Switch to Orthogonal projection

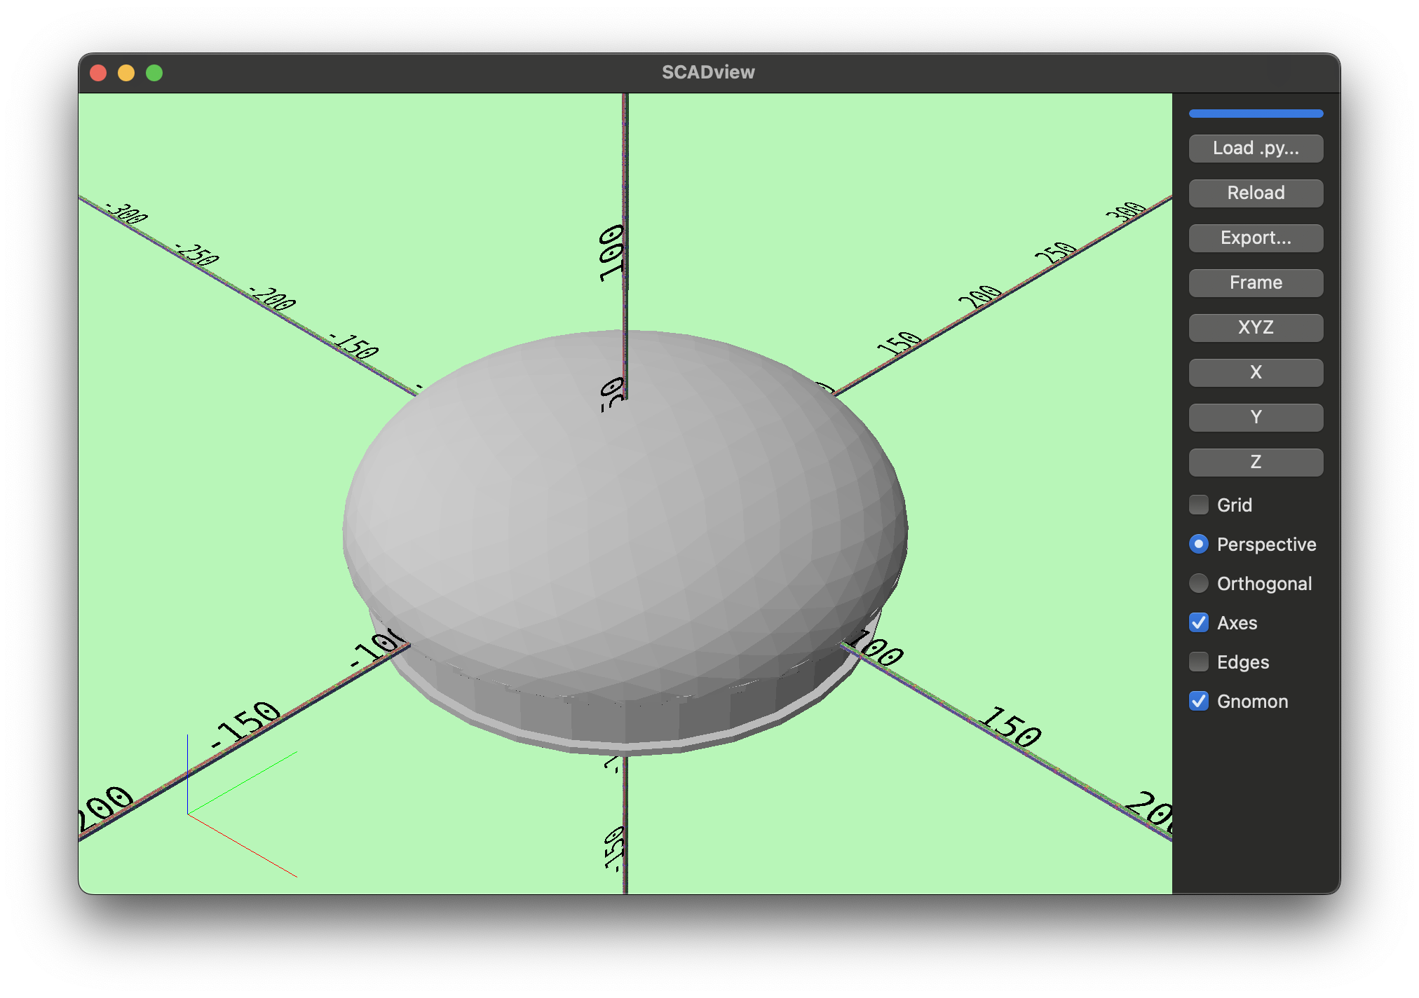(x=1199, y=583)
